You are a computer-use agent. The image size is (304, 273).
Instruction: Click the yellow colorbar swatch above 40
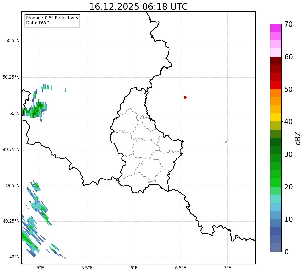pyautogui.click(x=276, y=117)
